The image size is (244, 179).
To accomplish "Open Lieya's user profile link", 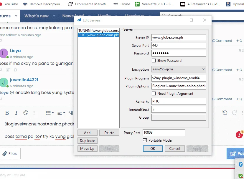I will 15,51.
